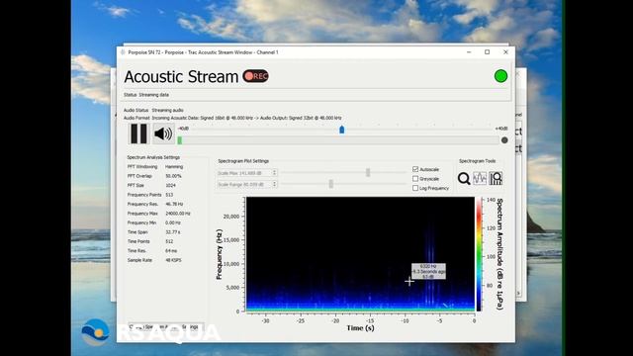
Task: Adjust the gain slider blue handle
Action: coord(341,130)
